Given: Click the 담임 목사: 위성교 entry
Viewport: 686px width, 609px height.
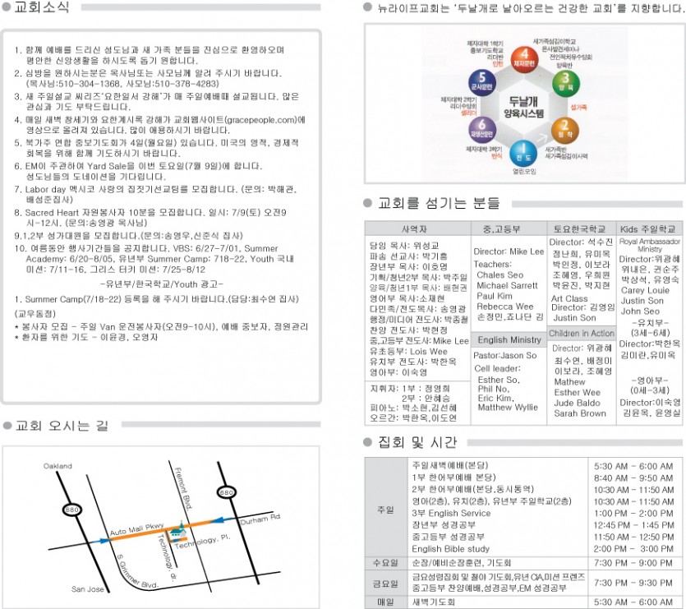Looking at the screenshot, I should tap(404, 246).
